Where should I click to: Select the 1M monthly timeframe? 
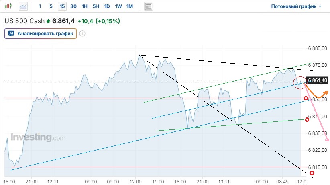pos(129,6)
